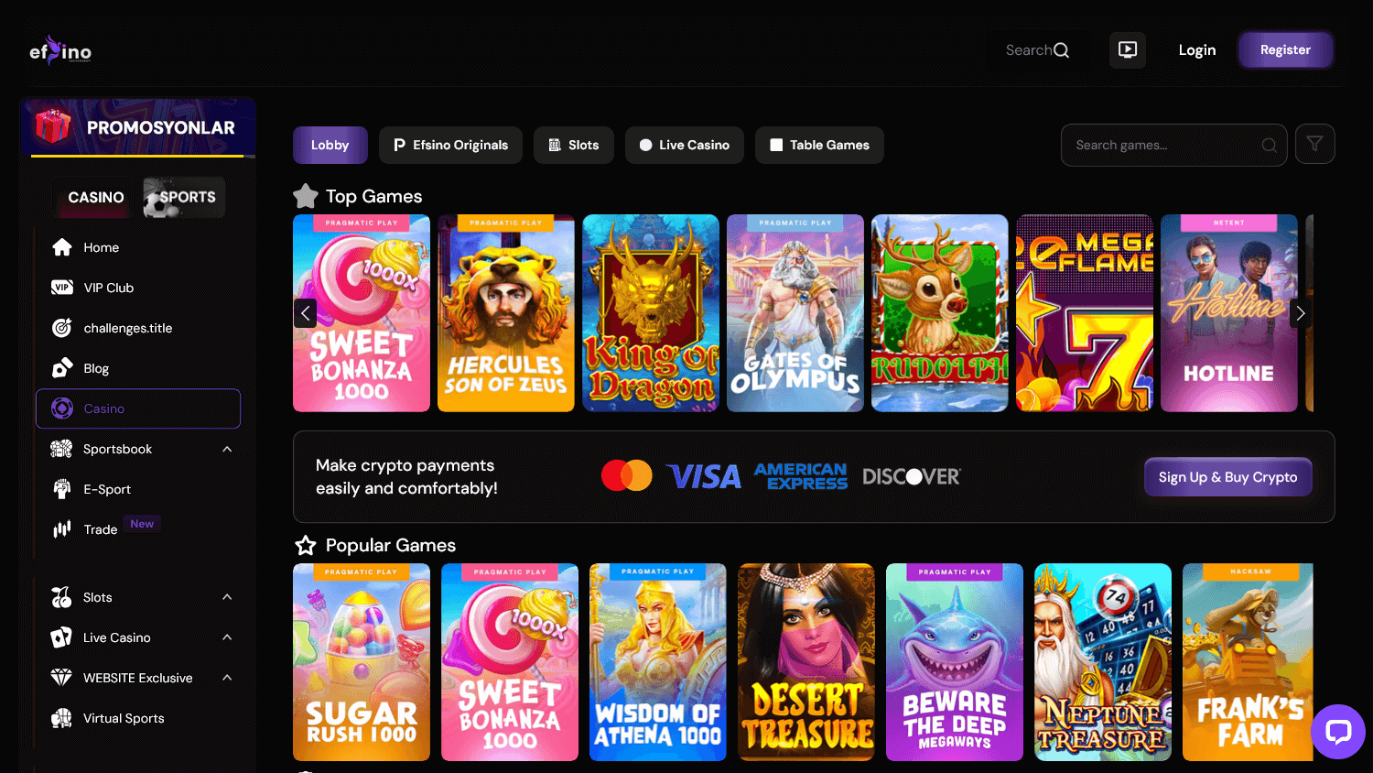1373x773 pixels.
Task: Click the Live Casino cards icon
Action: coord(61,637)
